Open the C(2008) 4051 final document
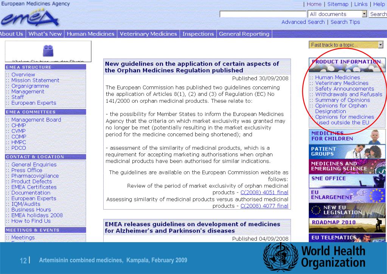387x274 pixels. 264,193
